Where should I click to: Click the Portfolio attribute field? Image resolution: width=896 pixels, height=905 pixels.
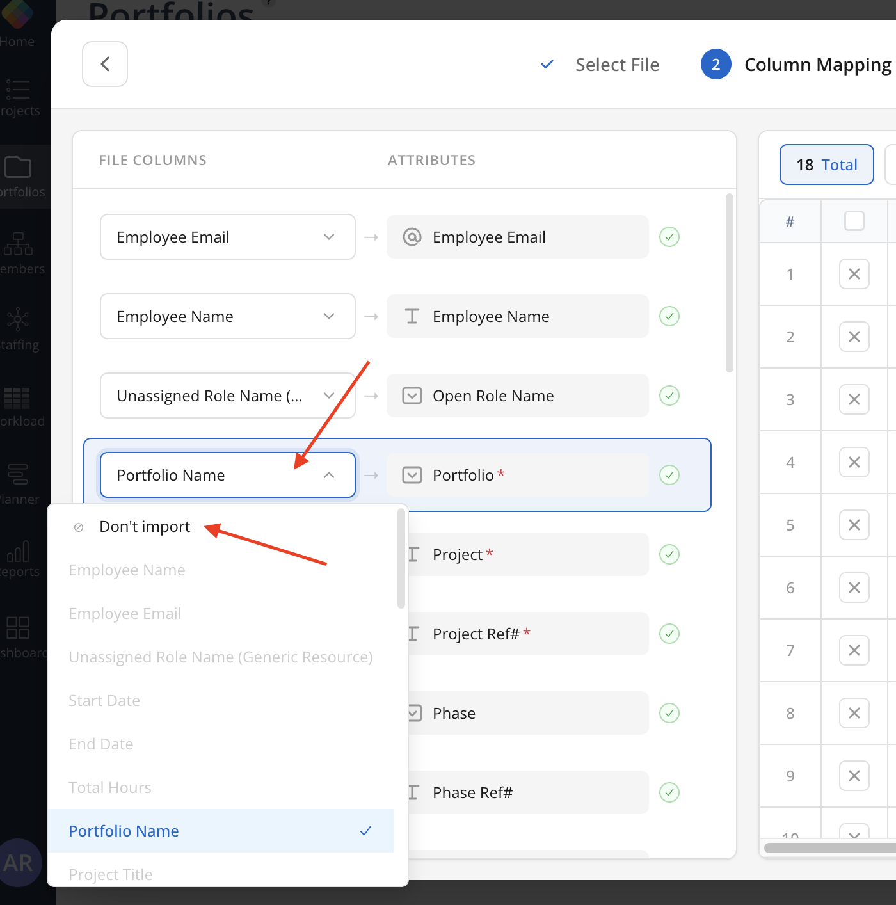pos(517,475)
